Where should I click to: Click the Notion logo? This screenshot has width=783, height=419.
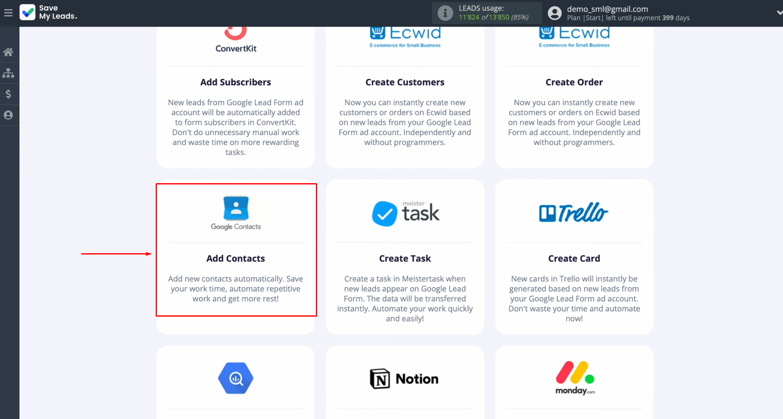point(404,379)
